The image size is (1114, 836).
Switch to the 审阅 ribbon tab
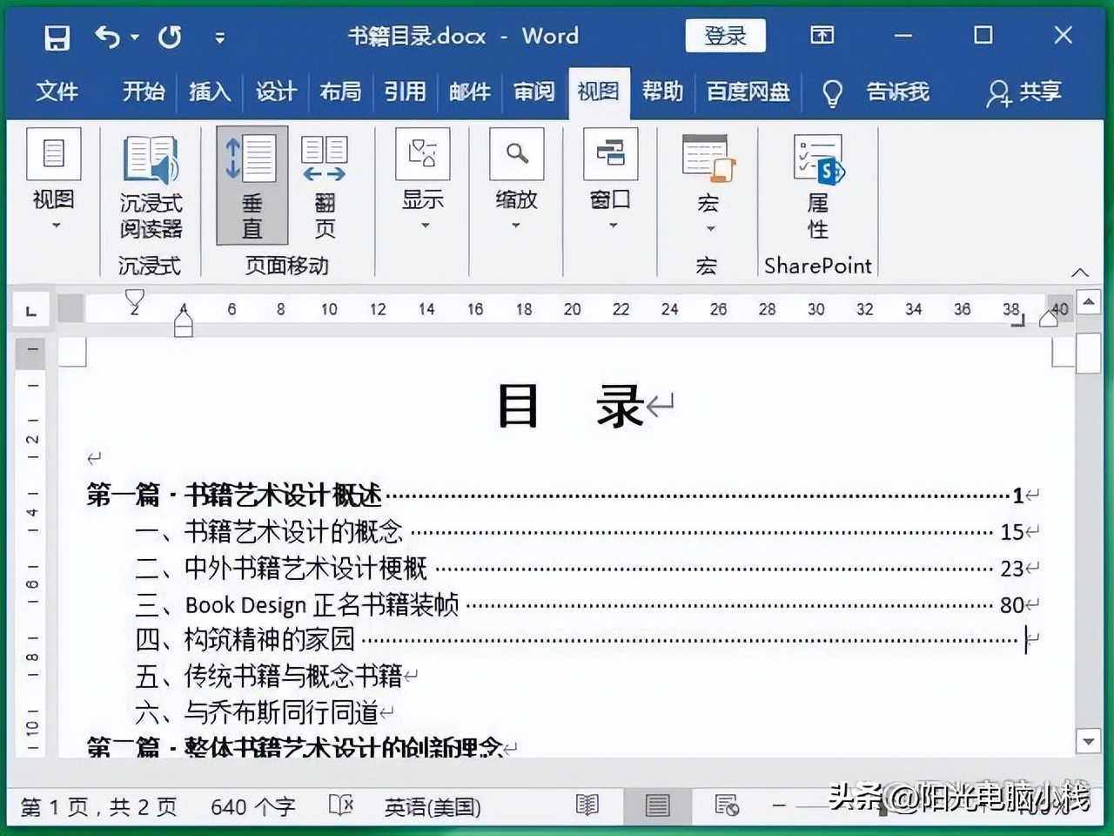click(x=534, y=91)
